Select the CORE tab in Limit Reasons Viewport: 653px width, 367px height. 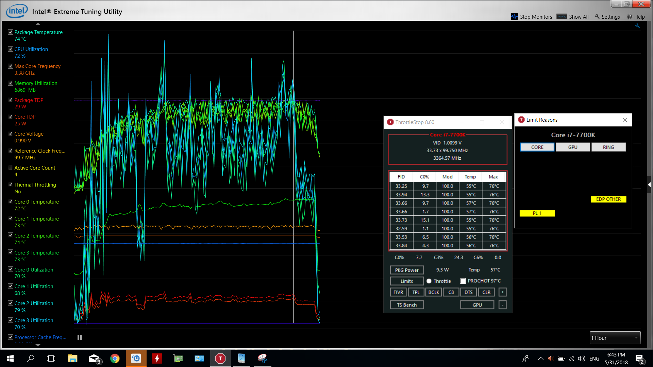tap(537, 147)
